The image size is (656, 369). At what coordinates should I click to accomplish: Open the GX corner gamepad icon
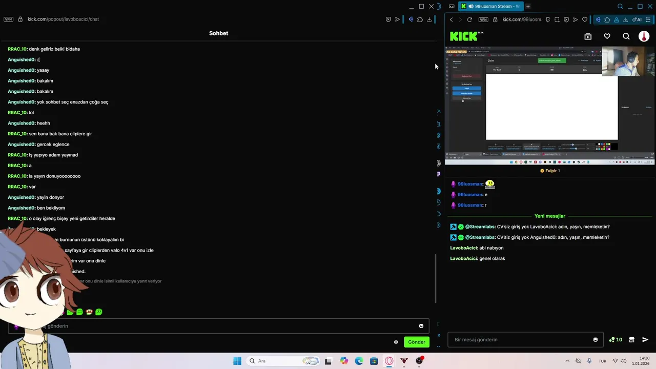[452, 6]
